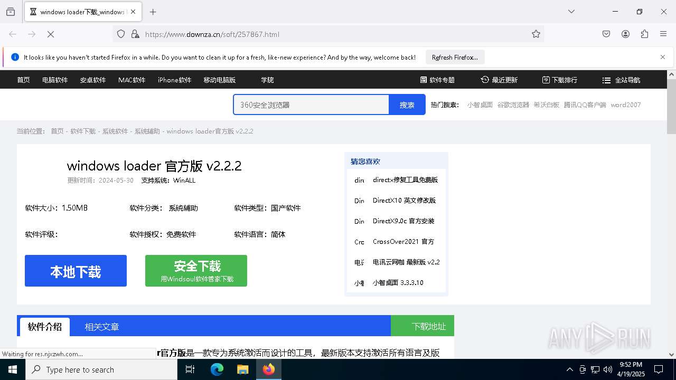Open 电脑软件 navigation item
Screen dimensions: 676x380
(55, 80)
